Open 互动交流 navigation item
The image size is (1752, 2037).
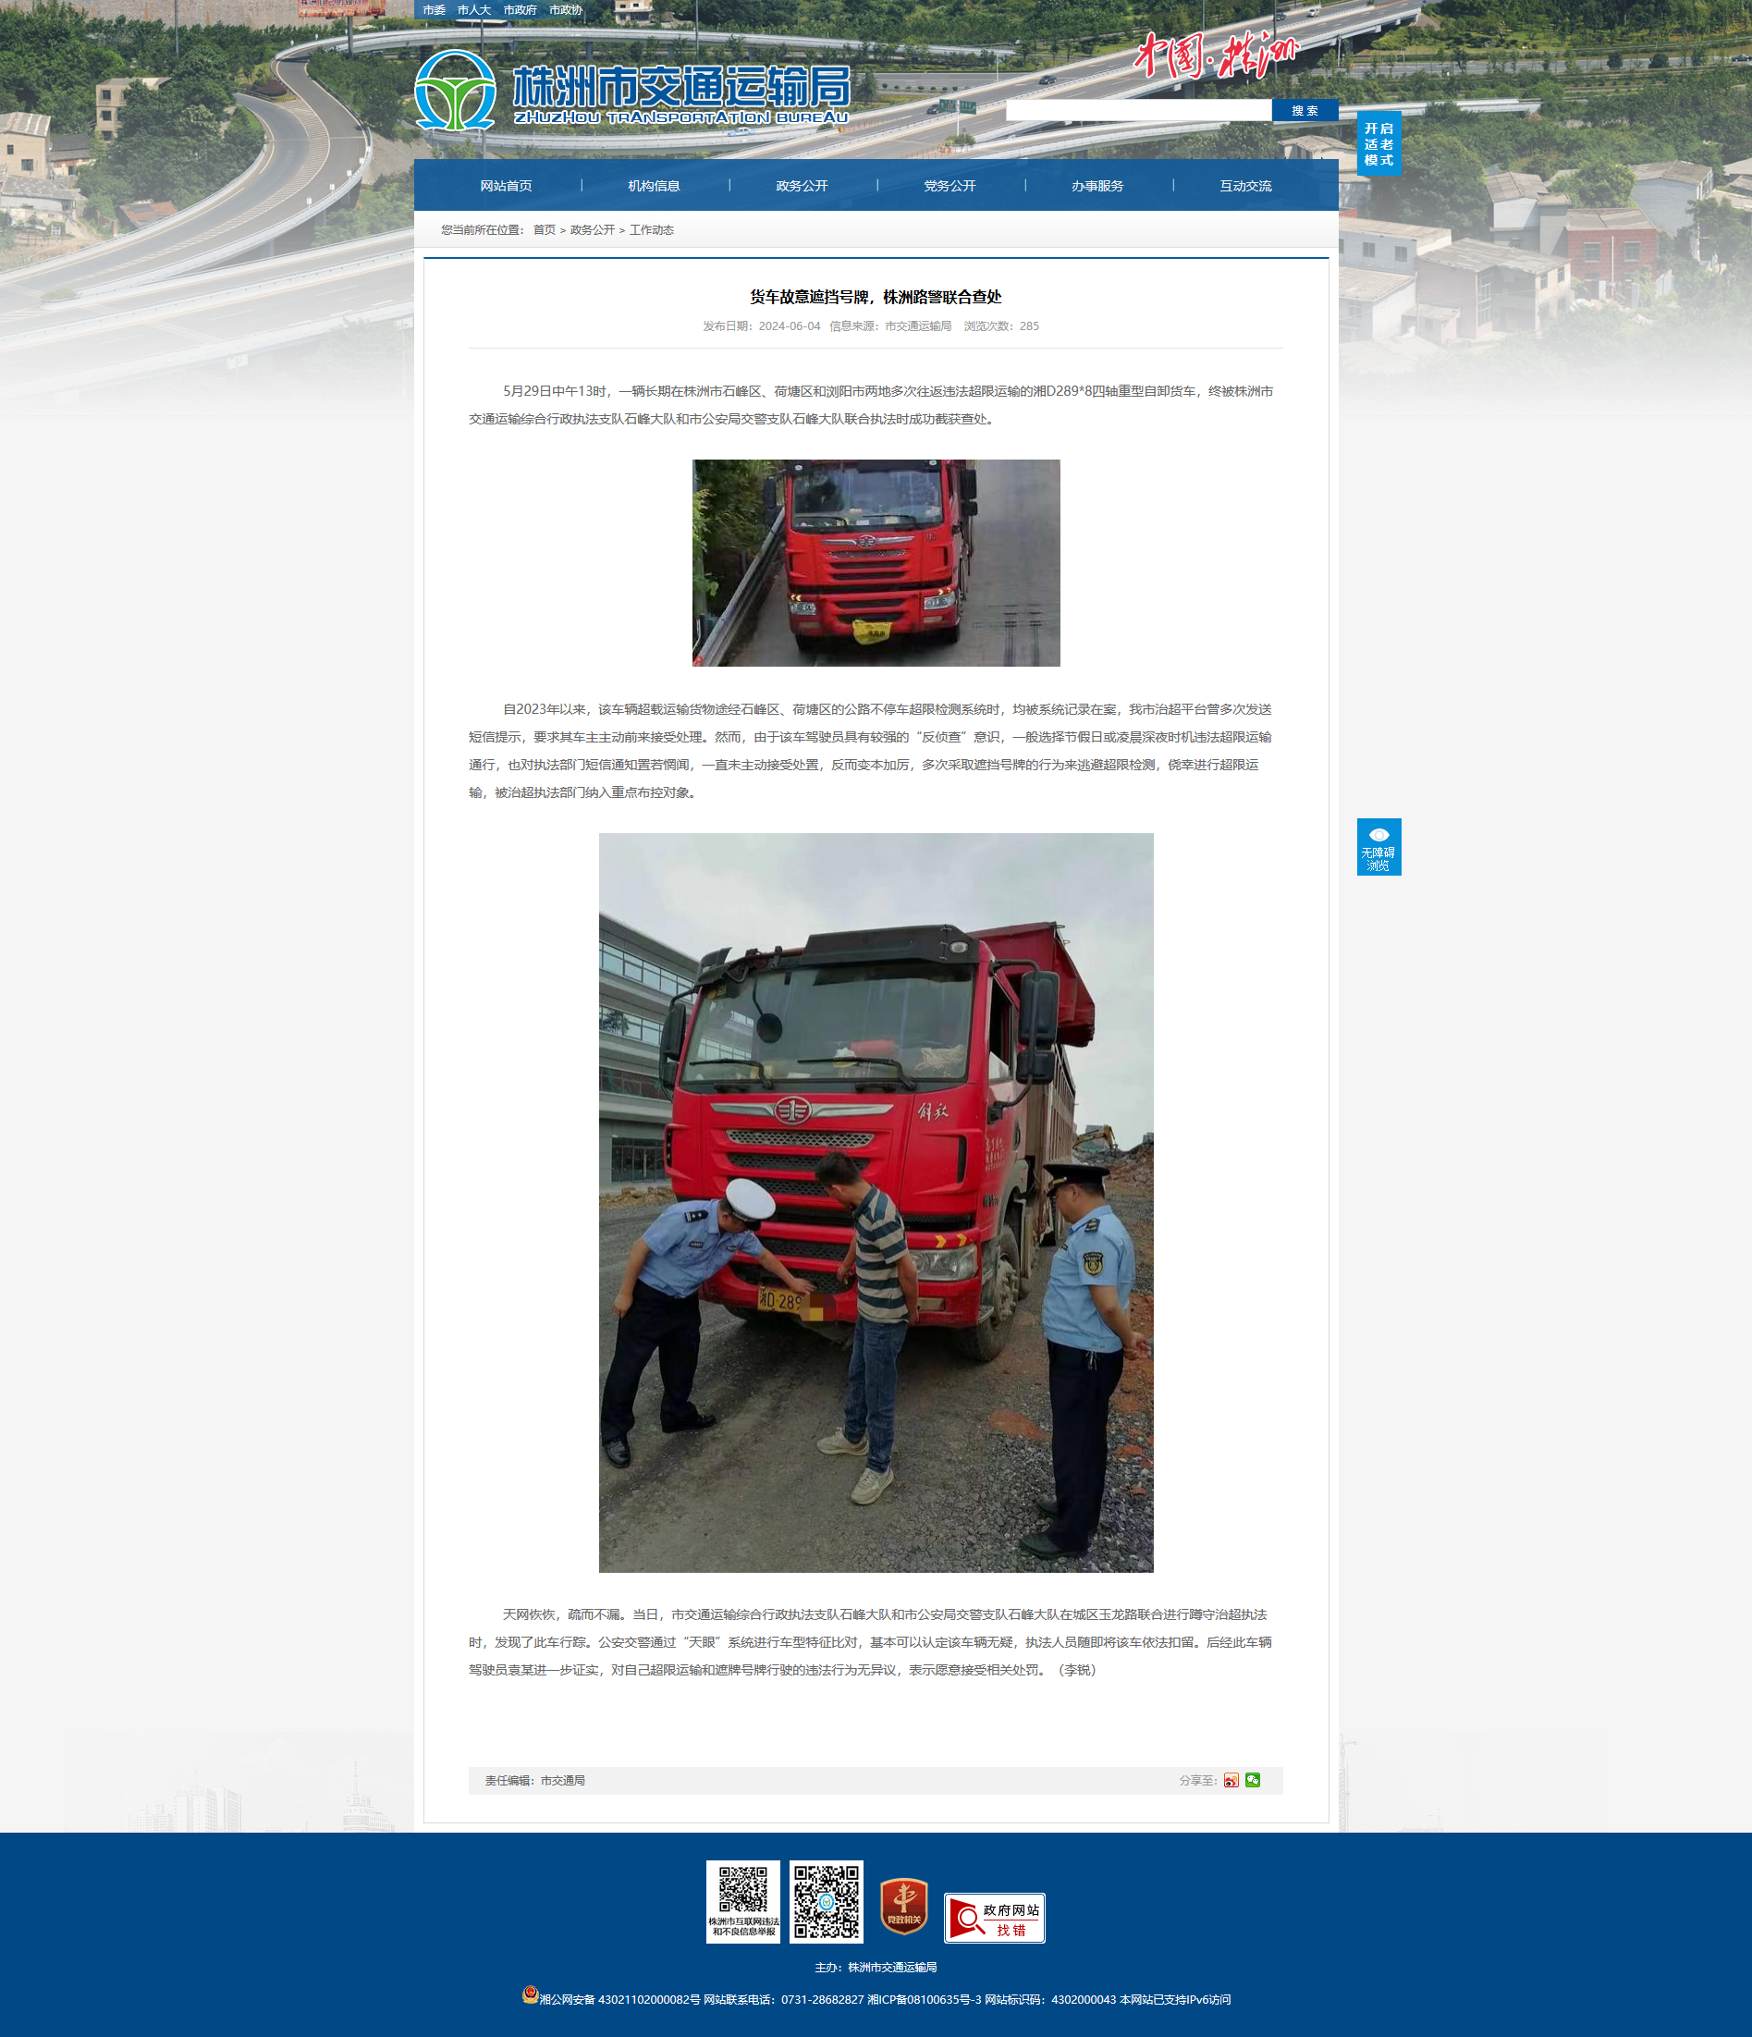(x=1245, y=186)
